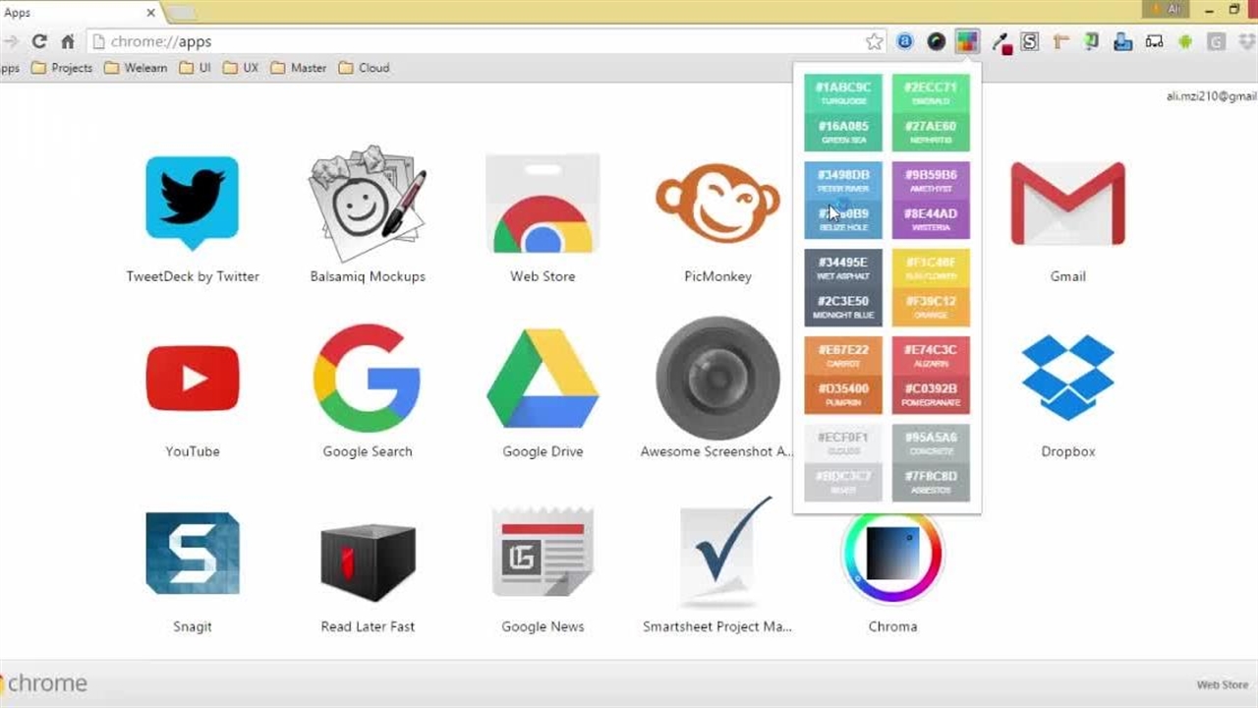Launch Google Search app
Image resolution: width=1258 pixels, height=708 pixels.
tap(368, 379)
